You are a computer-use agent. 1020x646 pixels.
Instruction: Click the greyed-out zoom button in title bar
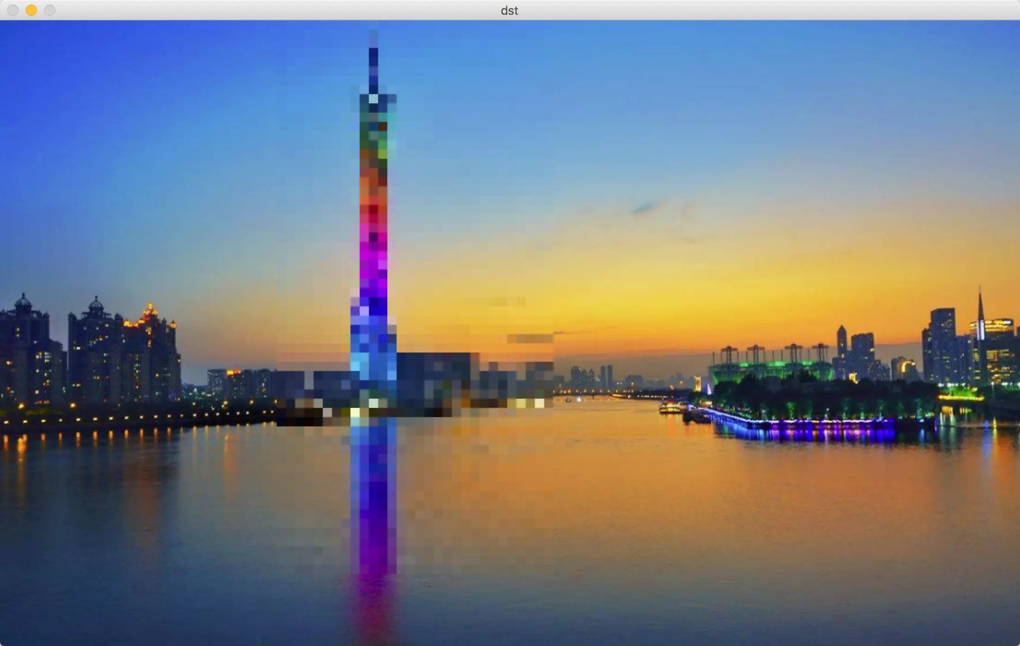coord(50,10)
